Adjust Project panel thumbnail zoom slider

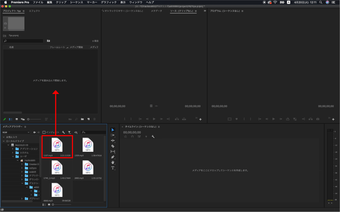[x=35, y=119]
